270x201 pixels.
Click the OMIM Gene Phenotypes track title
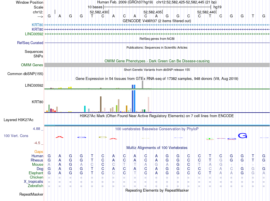pos(157,61)
